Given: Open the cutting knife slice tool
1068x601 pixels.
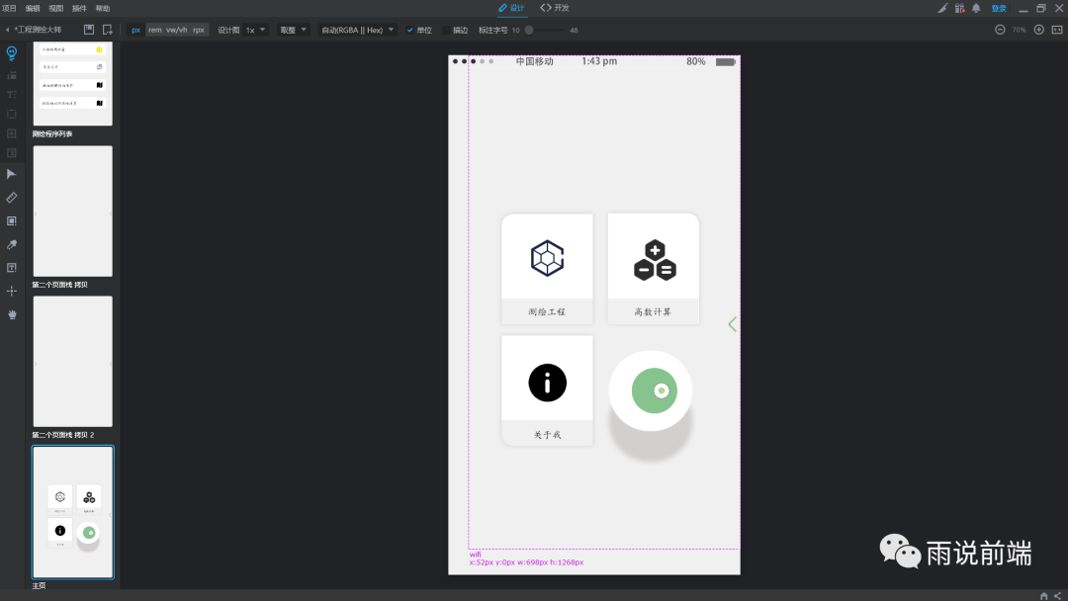Looking at the screenshot, I should tap(942, 8).
